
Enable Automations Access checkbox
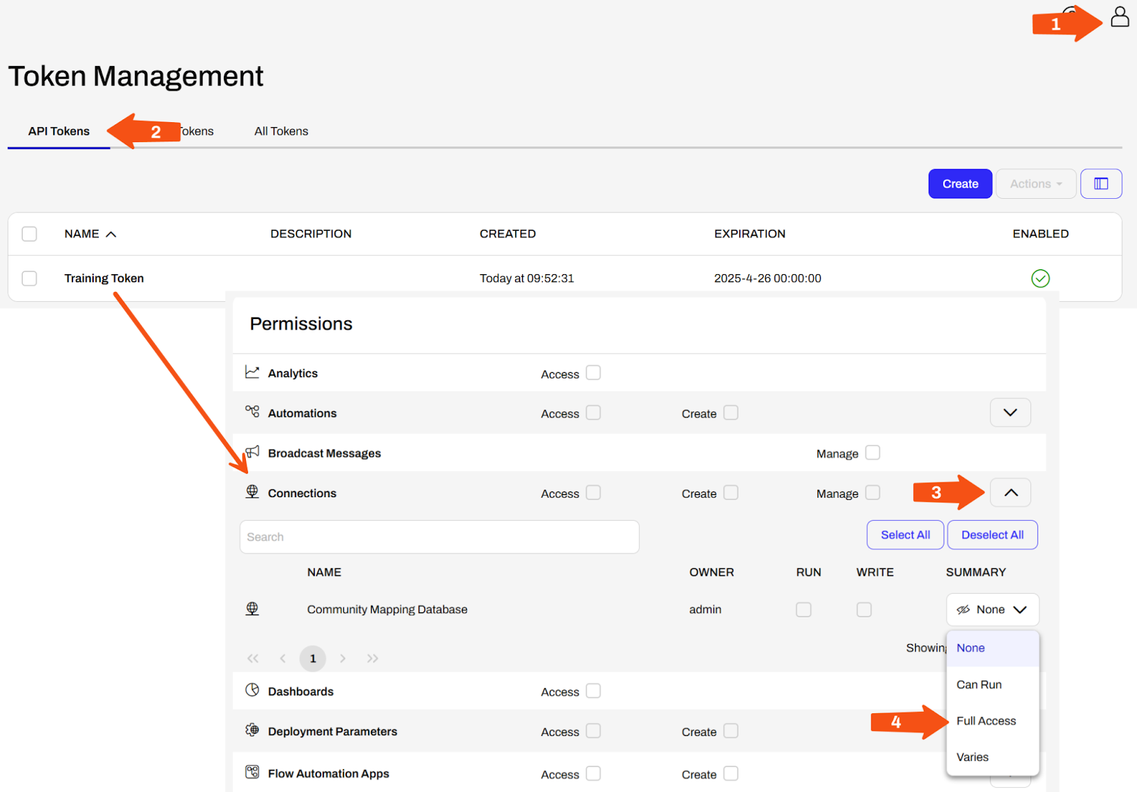(593, 413)
